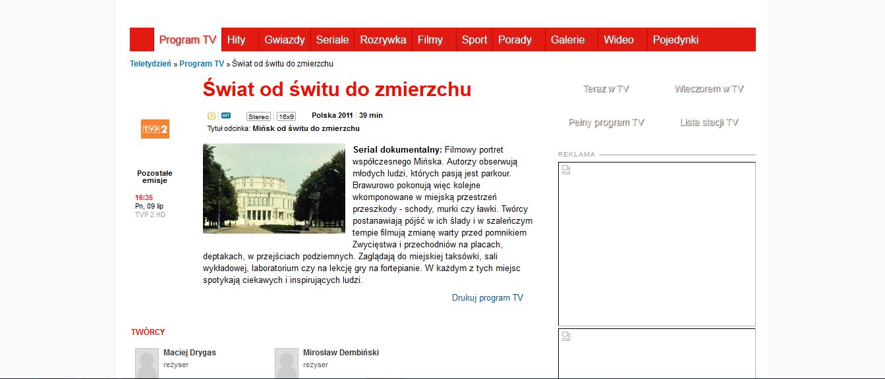Screen dimensions: 885x379
Task: Click the Stereo badge
Action: click(x=259, y=116)
